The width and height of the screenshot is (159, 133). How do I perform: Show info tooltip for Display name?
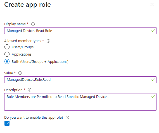click(33, 24)
